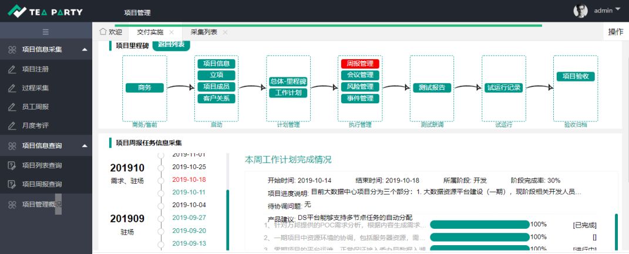Open the 项目信息 milestone step
This screenshot has width=629, height=254.
[216, 63]
